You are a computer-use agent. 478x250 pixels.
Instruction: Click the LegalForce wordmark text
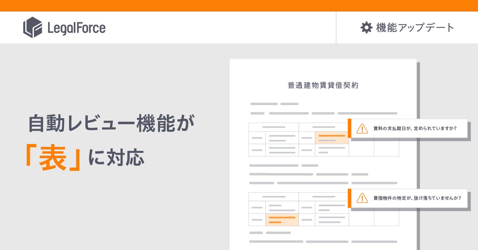pyautogui.click(x=77, y=28)
